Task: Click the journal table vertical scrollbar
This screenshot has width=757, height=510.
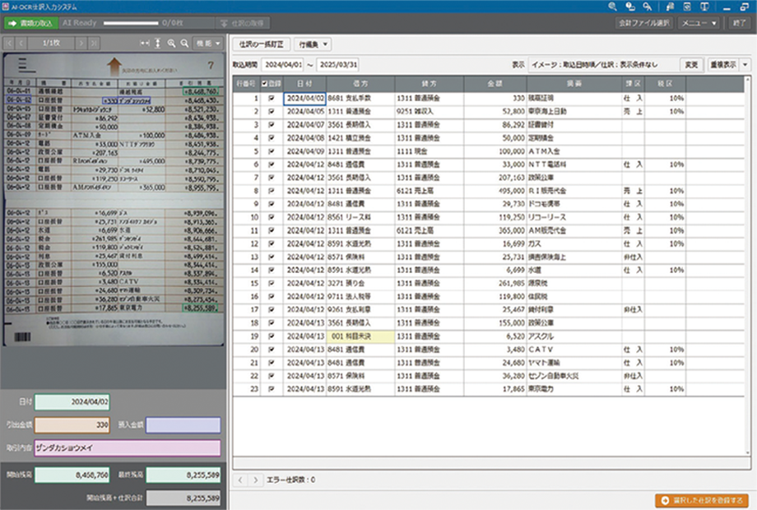Action: tap(748, 266)
